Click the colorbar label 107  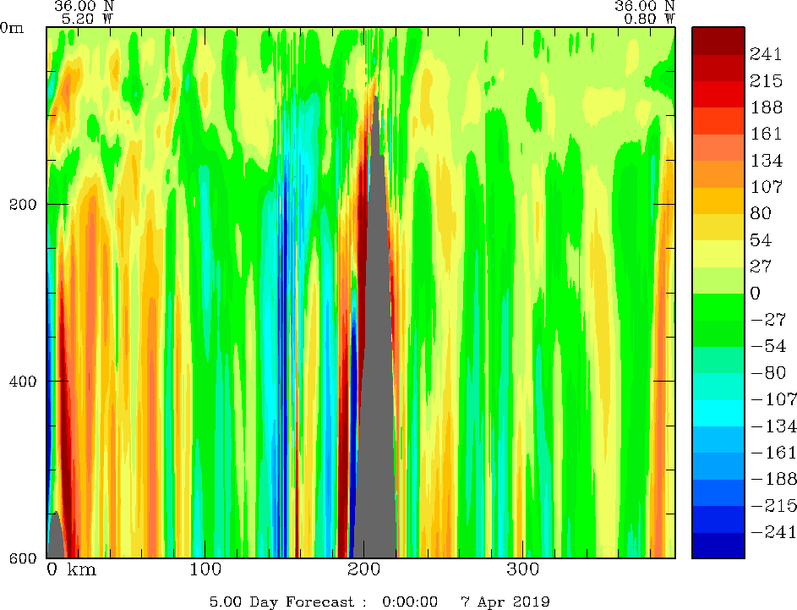766,187
